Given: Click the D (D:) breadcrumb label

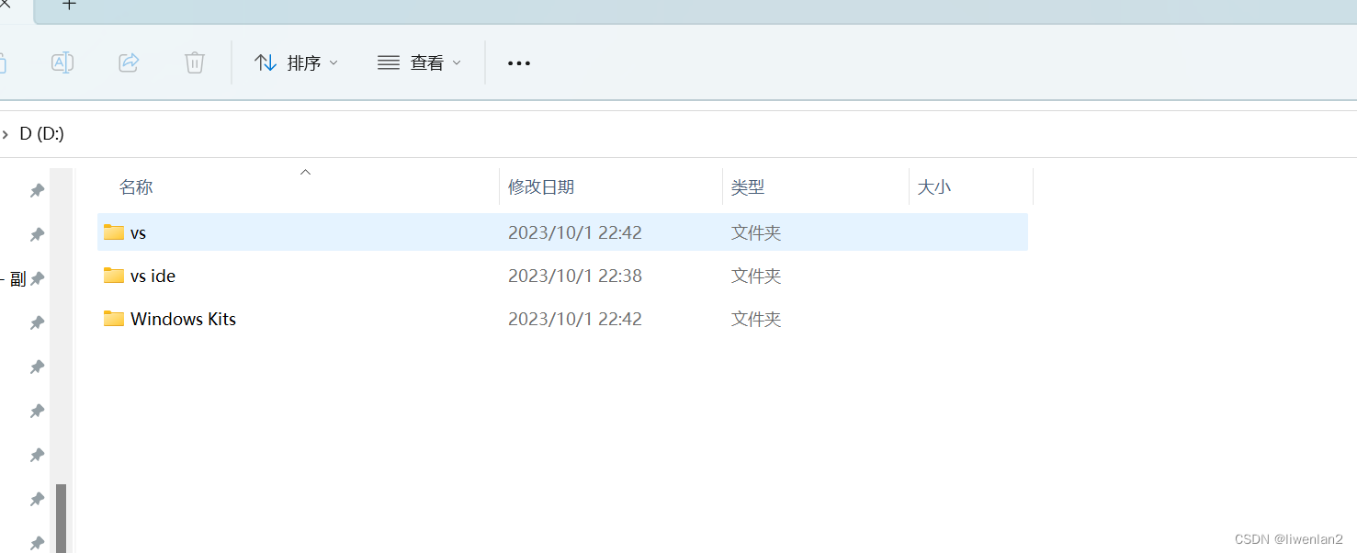Looking at the screenshot, I should (x=40, y=133).
